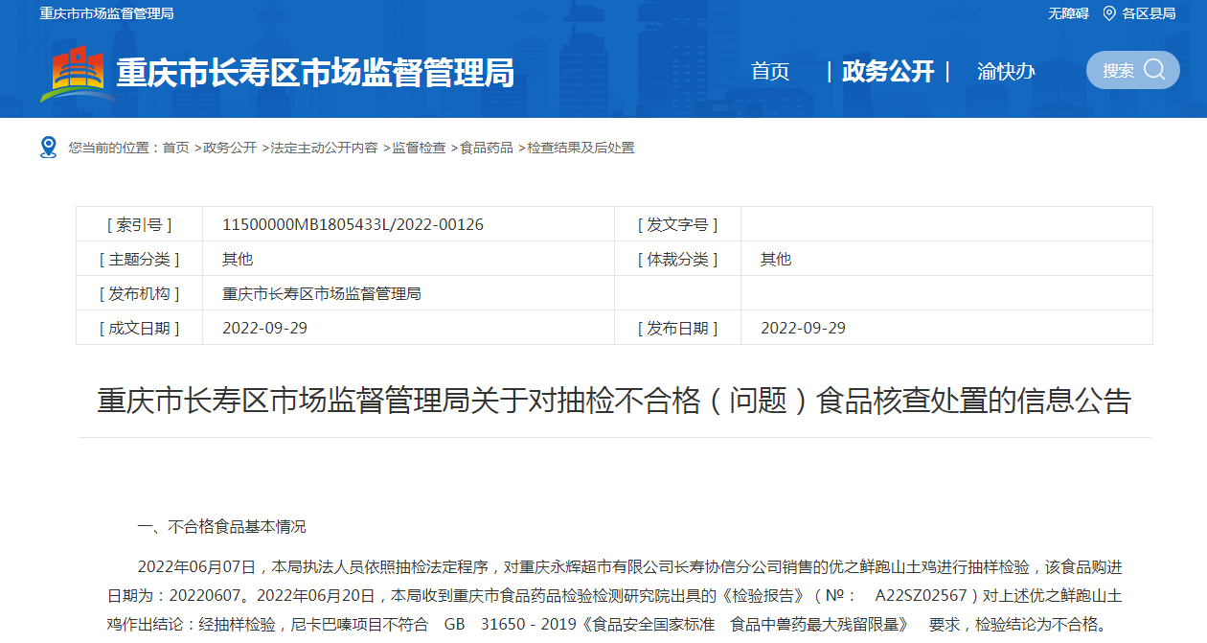Click the [ 成文日期 ] label cell

pos(140,328)
